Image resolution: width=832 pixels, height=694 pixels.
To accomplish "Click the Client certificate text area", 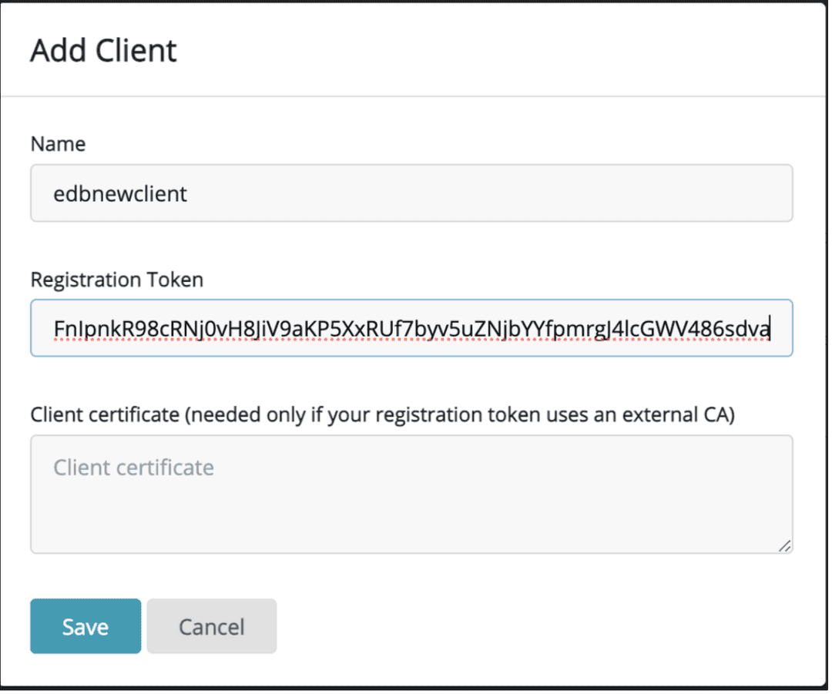I will point(411,493).
